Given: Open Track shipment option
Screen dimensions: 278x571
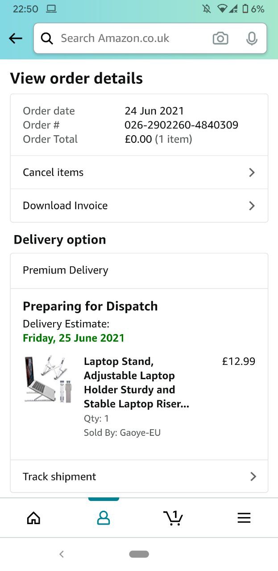Looking at the screenshot, I should click(139, 476).
